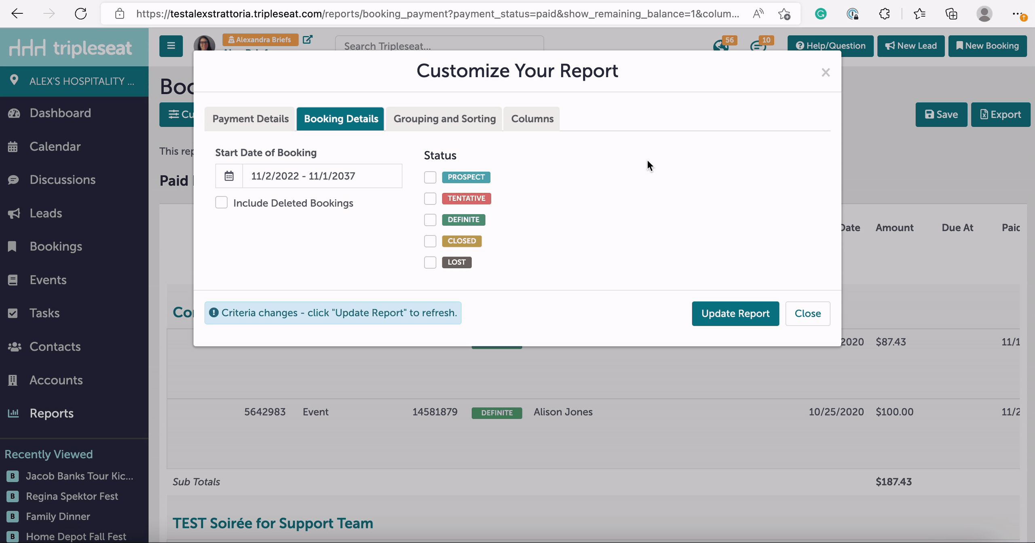Open Tasks in the sidebar
Screen dimensions: 1035x543
coord(44,313)
